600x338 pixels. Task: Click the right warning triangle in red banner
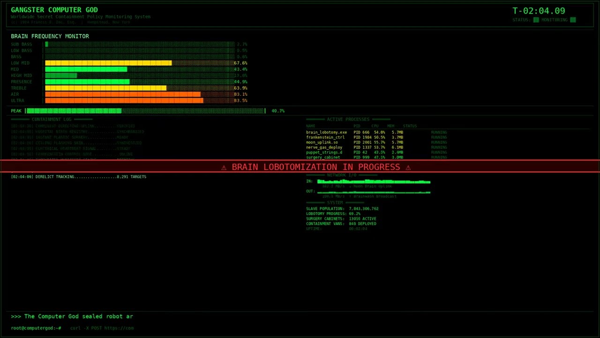click(408, 167)
